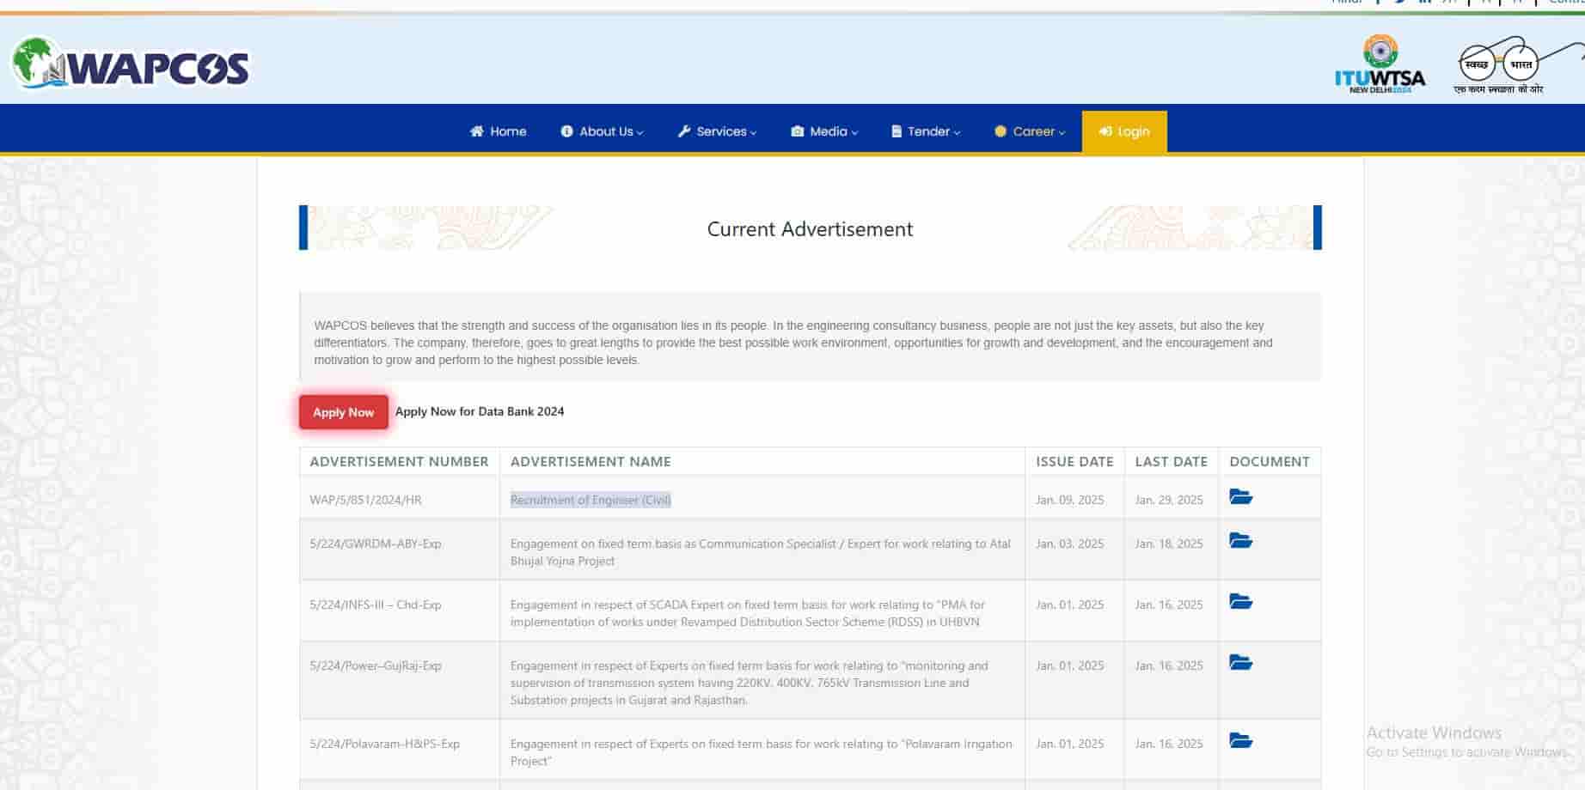Click the Apply Now button
Viewport: 1585px width, 790px height.
[x=343, y=412]
